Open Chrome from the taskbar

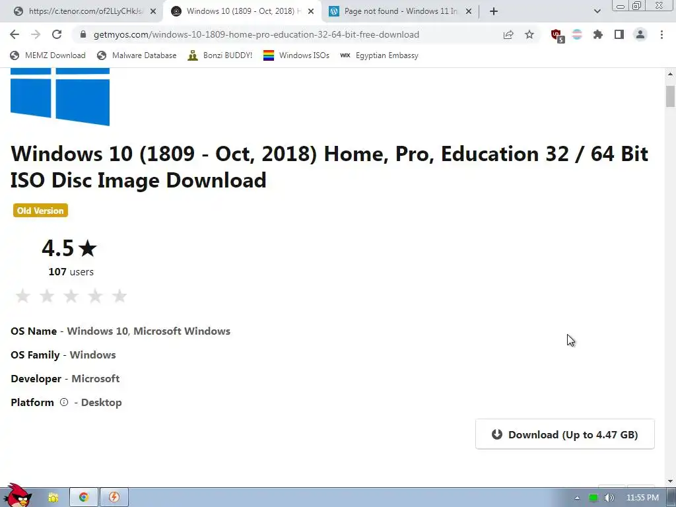tap(84, 497)
